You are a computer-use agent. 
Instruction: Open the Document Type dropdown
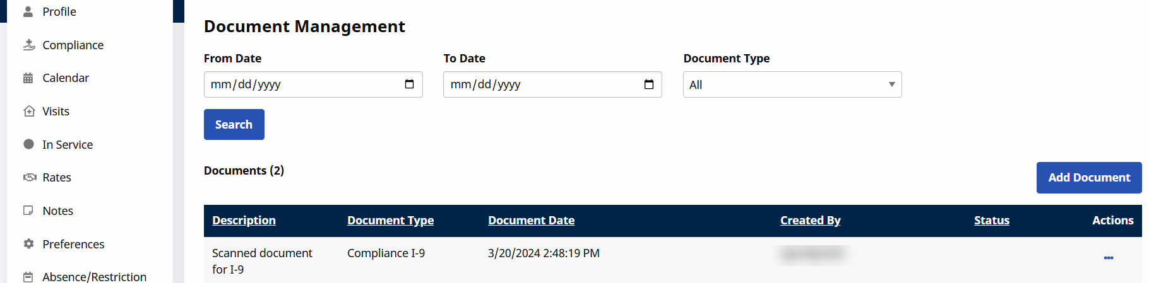click(792, 84)
